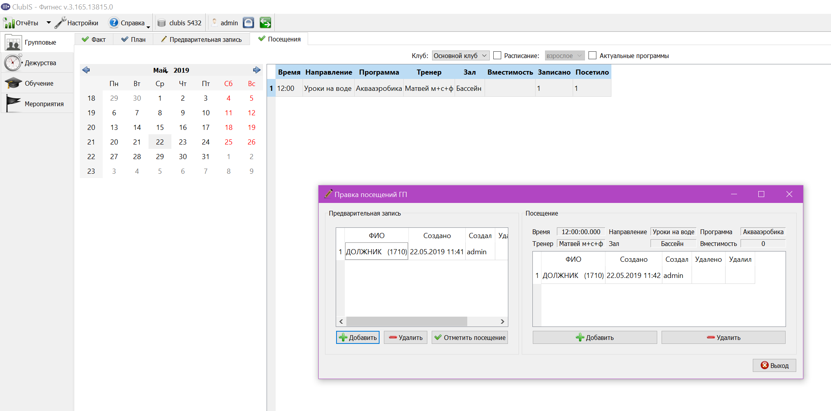Open the Групповые section

[x=37, y=42]
